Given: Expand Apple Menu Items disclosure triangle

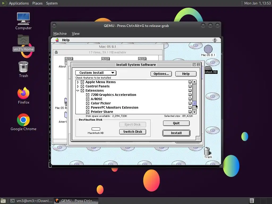Looking at the screenshot, I should pyautogui.click(x=78, y=82).
